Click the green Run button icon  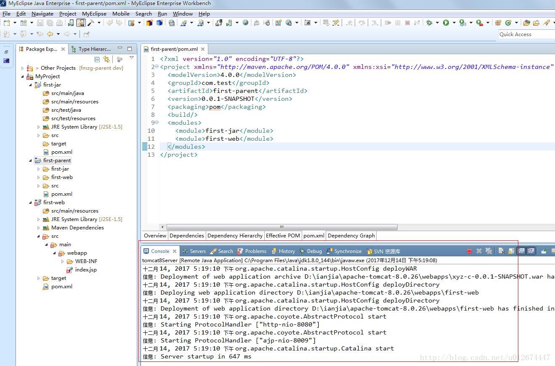tap(446, 23)
